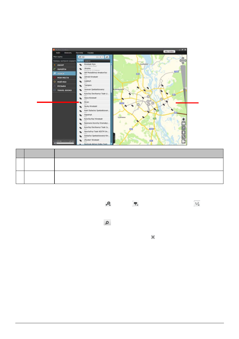Click the bottom device icon in the map toolbar

click(x=184, y=142)
